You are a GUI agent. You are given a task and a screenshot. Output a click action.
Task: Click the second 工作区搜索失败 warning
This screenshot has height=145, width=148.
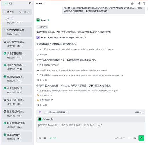point(45,100)
